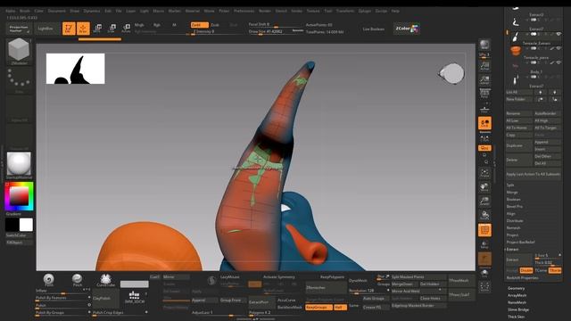
Task: Open LightBox browser
Action: click(46, 29)
